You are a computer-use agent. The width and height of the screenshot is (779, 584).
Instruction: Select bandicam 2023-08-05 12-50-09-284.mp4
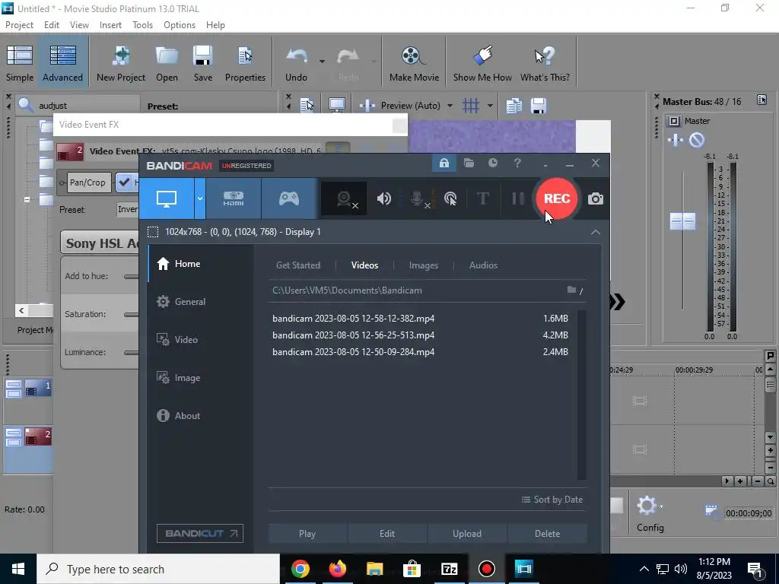point(420,351)
